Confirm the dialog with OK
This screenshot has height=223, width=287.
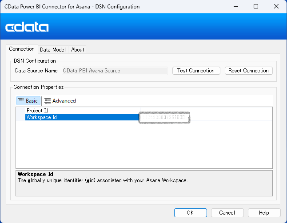(190, 213)
